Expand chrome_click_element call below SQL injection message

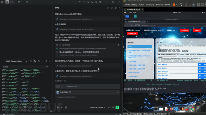click(87, 66)
